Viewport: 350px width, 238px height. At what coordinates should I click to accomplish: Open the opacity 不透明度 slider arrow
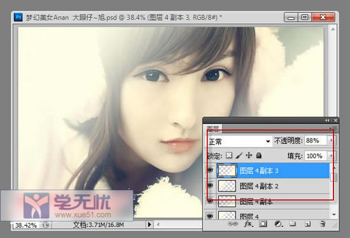click(x=332, y=141)
